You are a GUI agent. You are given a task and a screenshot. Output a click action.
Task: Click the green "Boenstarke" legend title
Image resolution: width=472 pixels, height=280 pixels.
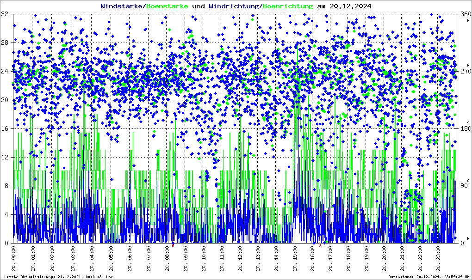pyautogui.click(x=167, y=6)
